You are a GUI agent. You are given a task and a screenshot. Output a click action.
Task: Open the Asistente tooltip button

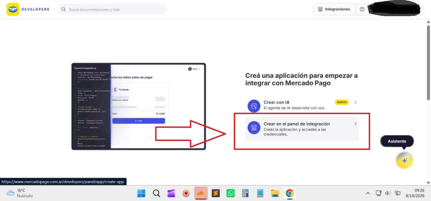tap(397, 141)
